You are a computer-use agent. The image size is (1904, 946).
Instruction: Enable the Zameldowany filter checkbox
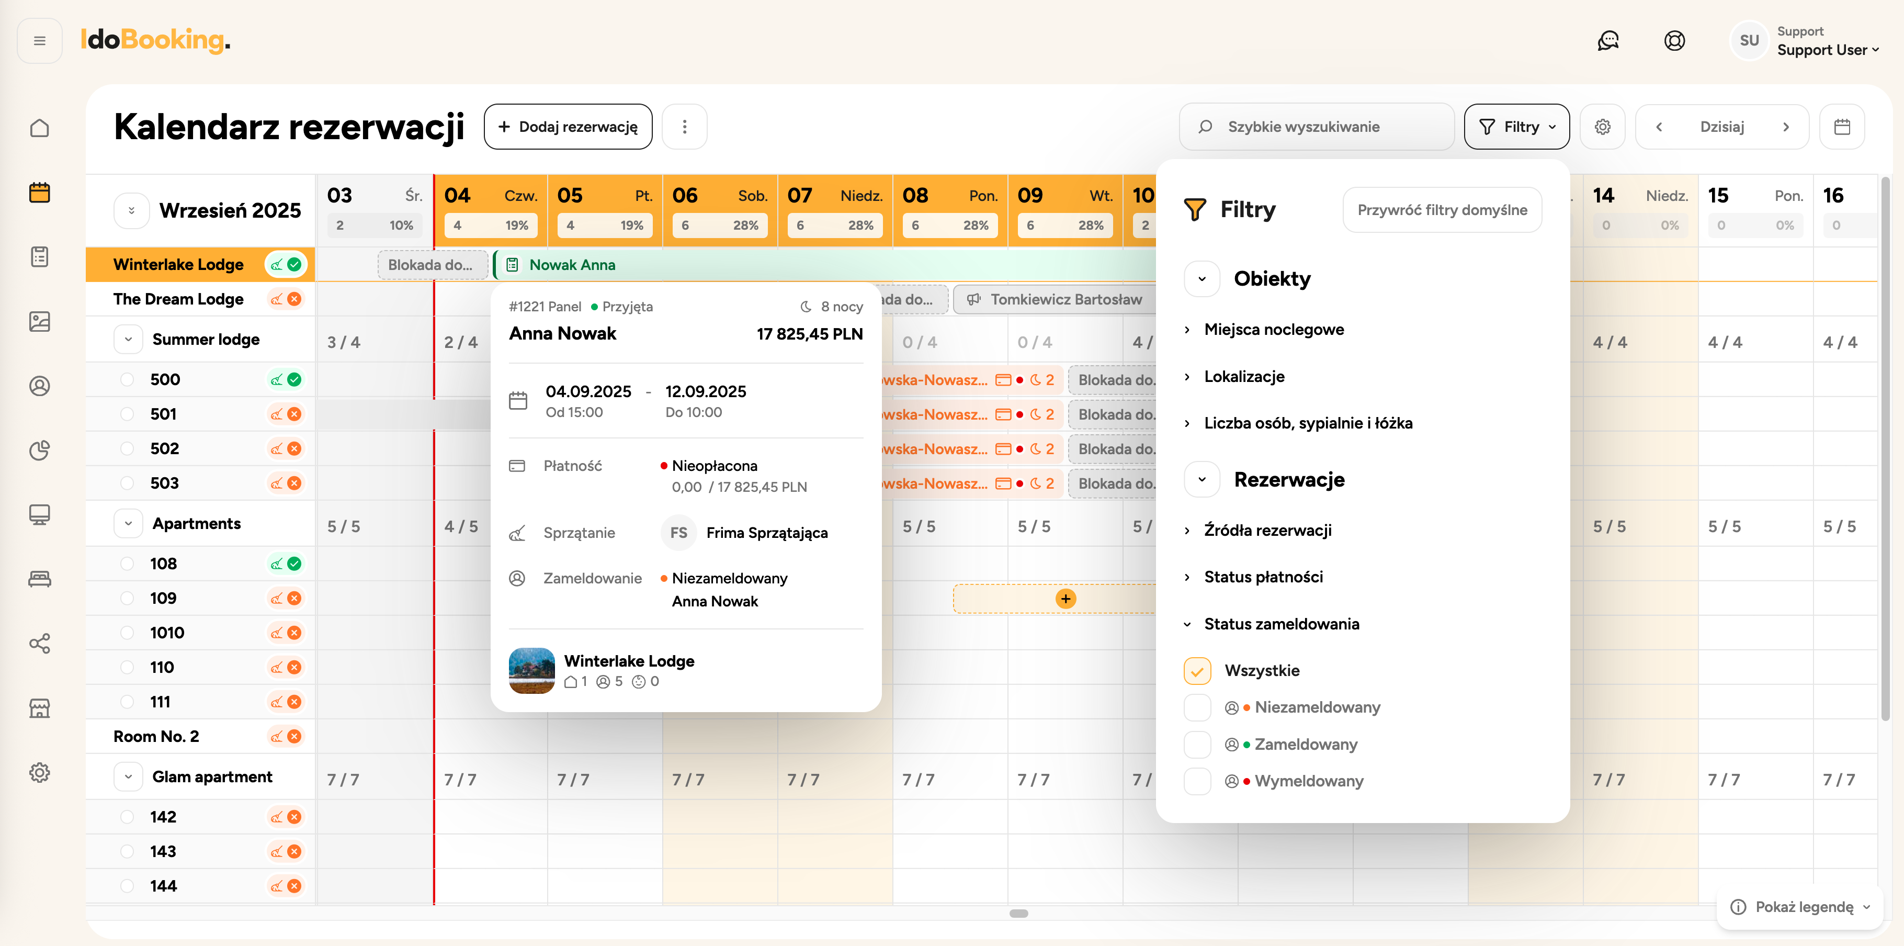(x=1197, y=744)
